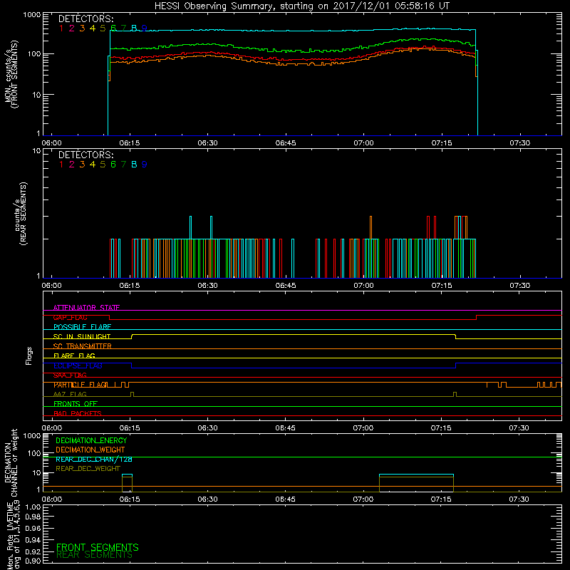Image resolution: width=570 pixels, height=570 pixels.
Task: Click the Flags y-axis title
Action: [x=29, y=356]
